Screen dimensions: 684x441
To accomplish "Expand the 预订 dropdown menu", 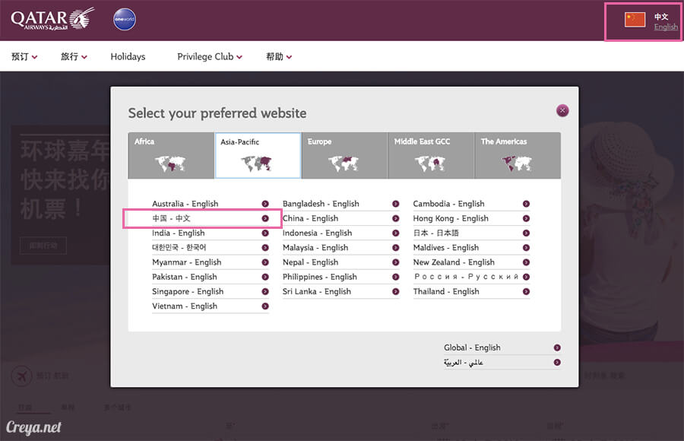I will point(24,57).
